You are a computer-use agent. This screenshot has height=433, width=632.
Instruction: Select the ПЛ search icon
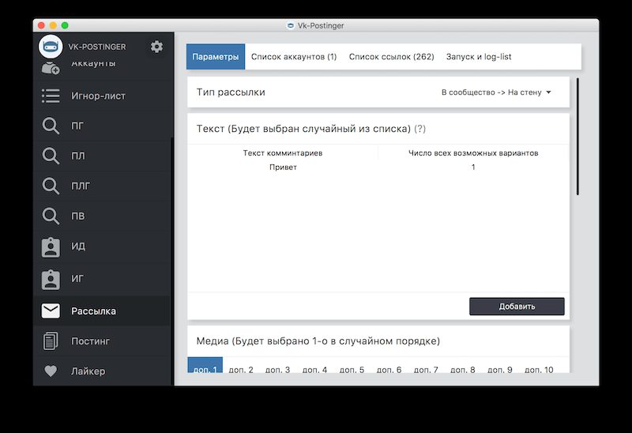[51, 156]
